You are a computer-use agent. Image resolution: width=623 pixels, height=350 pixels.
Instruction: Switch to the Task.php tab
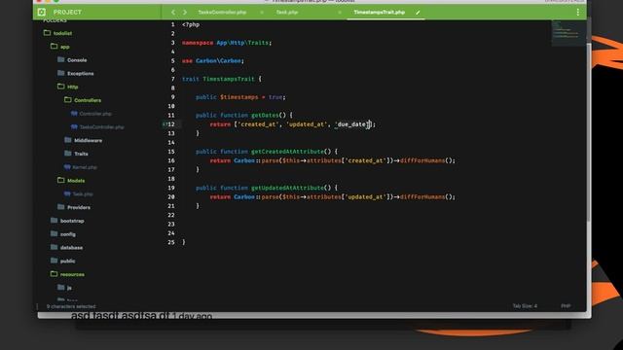287,13
